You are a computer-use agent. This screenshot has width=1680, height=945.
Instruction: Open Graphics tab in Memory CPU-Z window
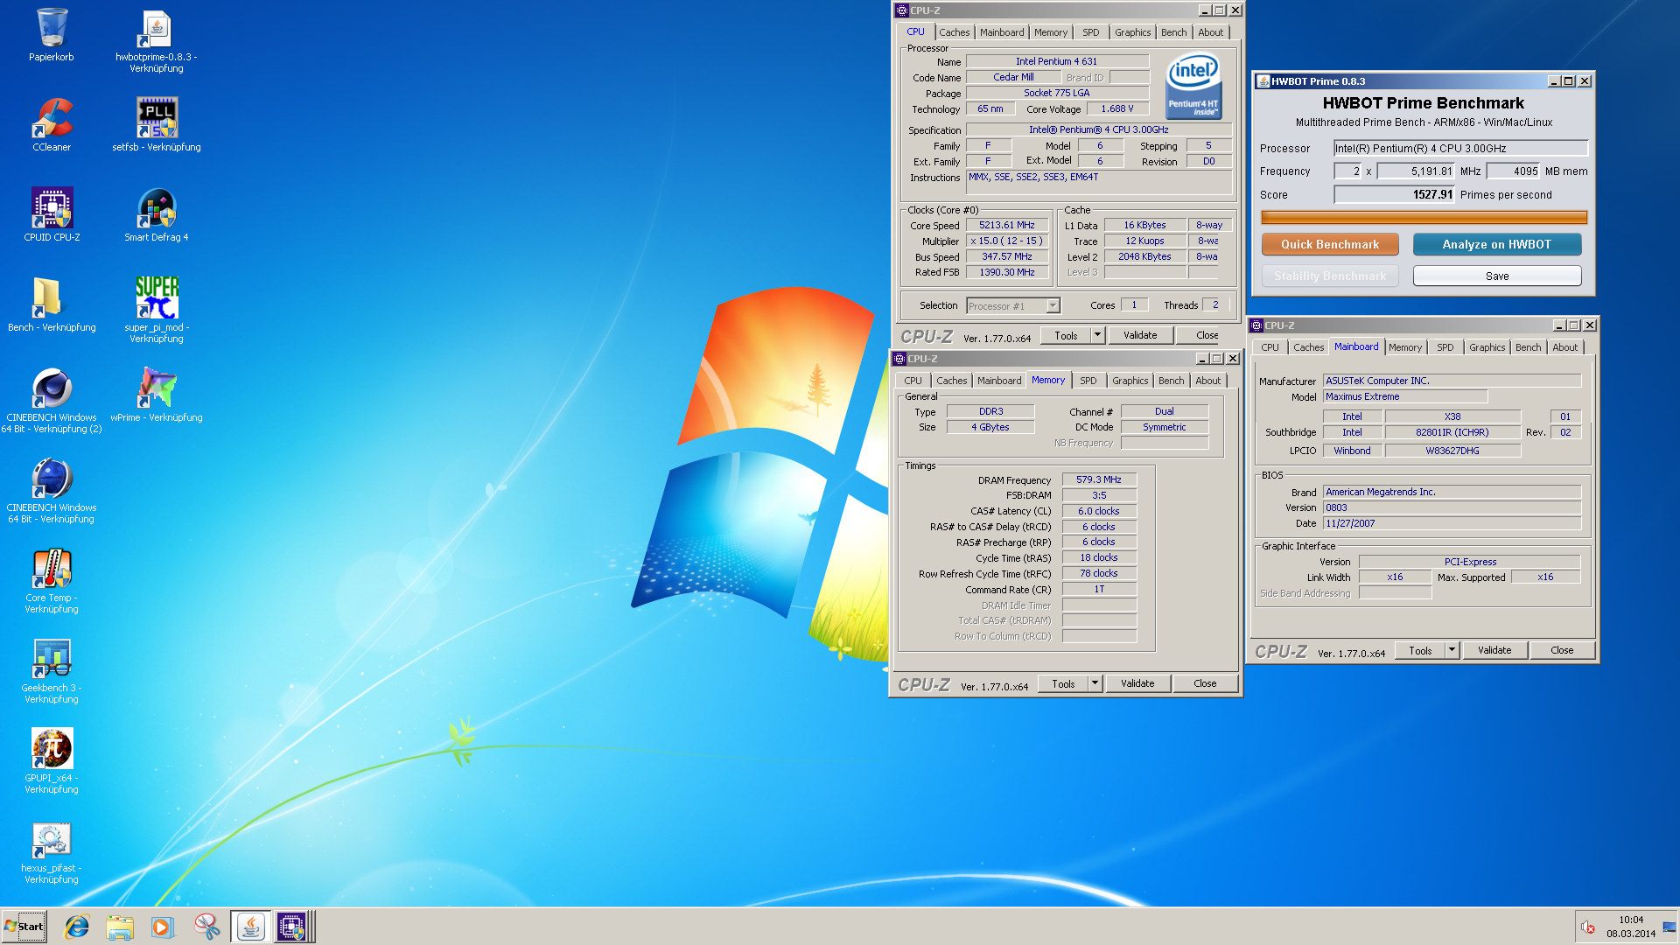(1130, 381)
